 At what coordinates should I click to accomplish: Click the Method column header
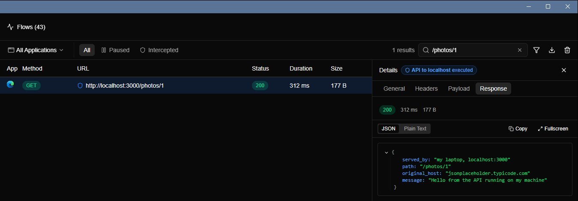(32, 68)
